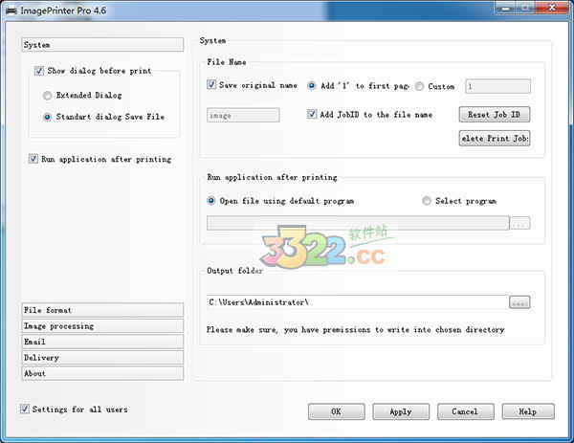Image resolution: width=574 pixels, height=443 pixels.
Task: Click the ImagePrinter Pro printer icon in title bar
Action: [x=11, y=11]
